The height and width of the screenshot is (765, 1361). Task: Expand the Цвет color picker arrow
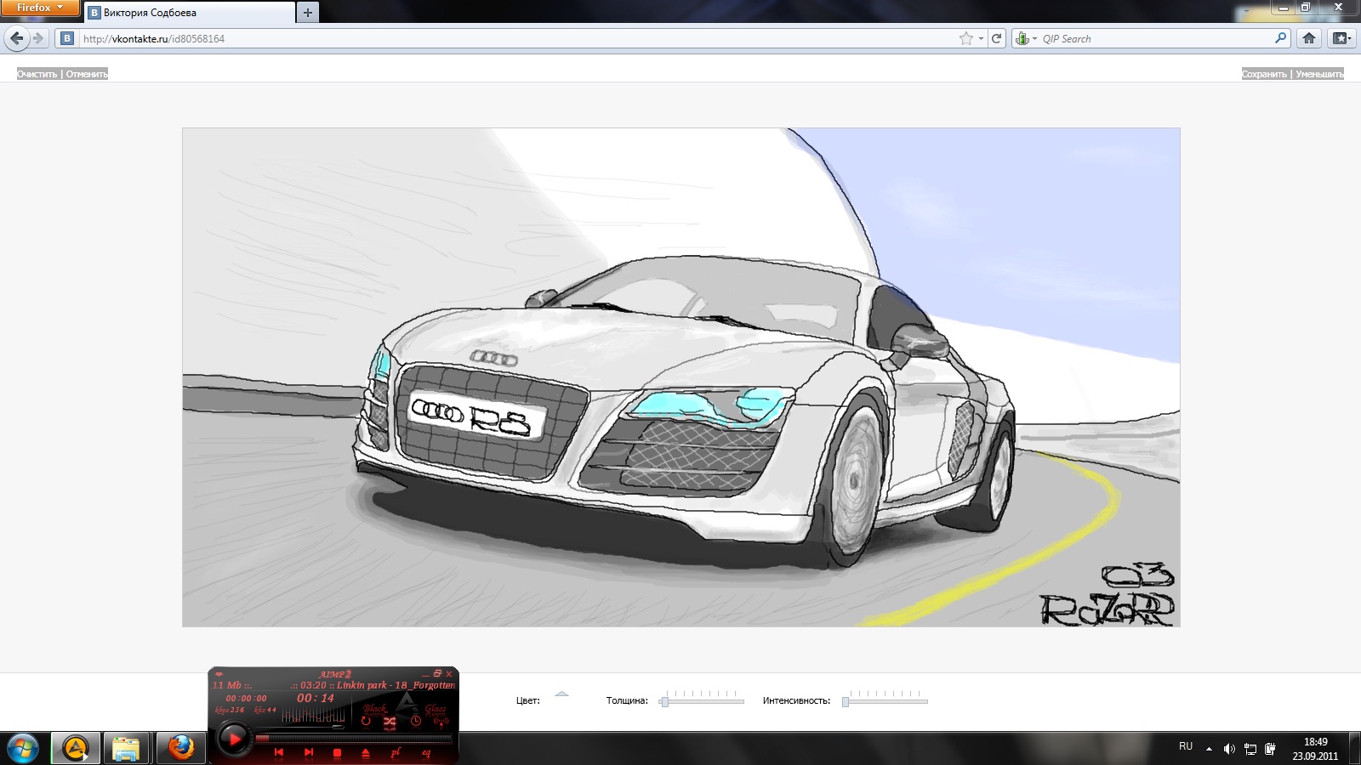(x=561, y=694)
